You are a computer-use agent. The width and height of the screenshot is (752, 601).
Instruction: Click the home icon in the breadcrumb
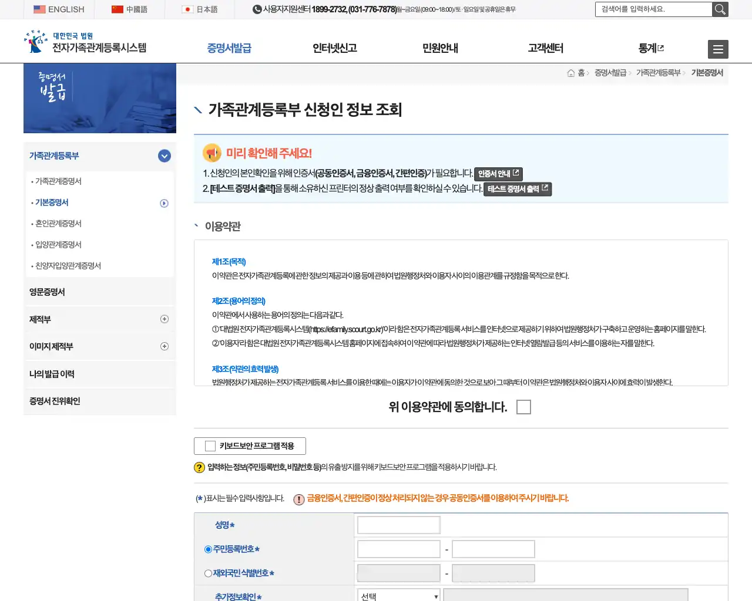[x=570, y=73]
